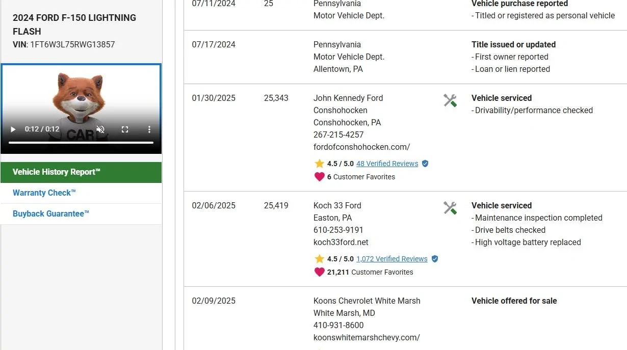Open 48 Verified Reviews link
The image size is (627, 350).
tap(387, 164)
